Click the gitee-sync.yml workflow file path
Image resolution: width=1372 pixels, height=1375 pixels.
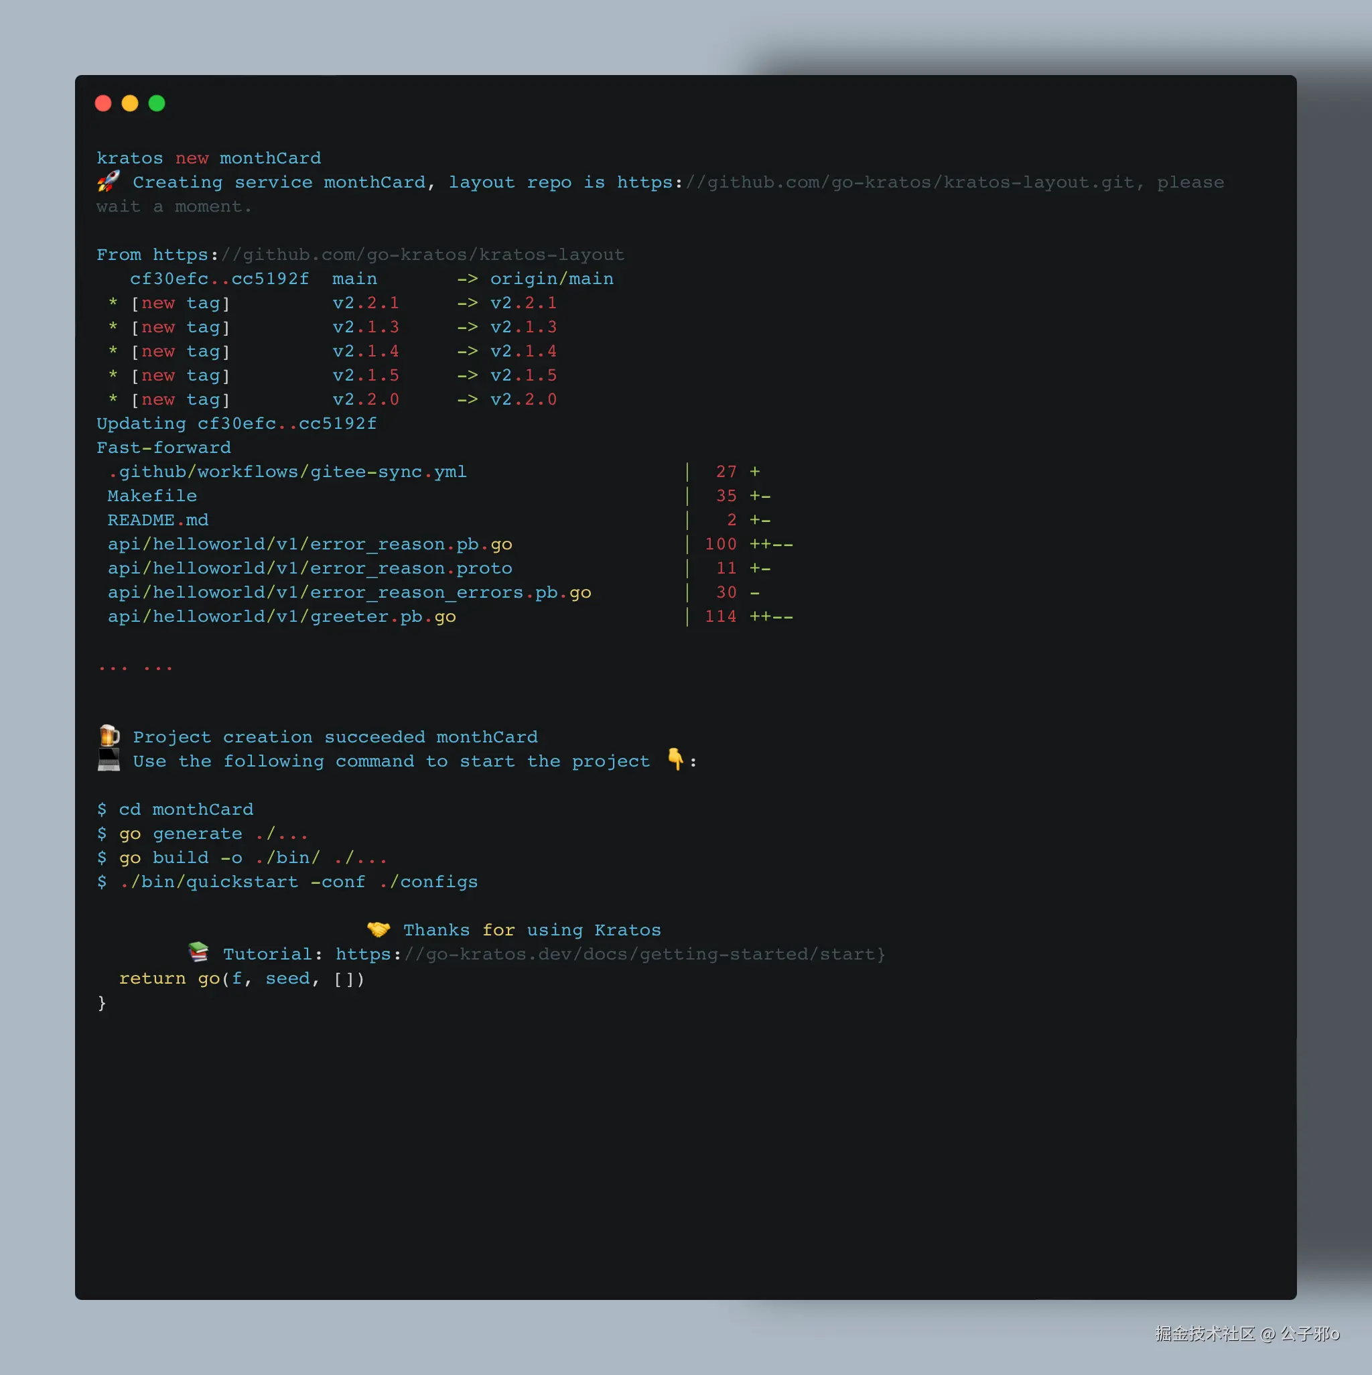[x=287, y=472]
